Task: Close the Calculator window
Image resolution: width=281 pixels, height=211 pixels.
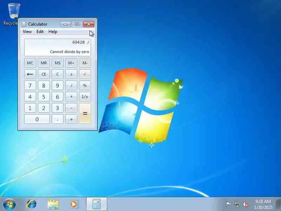Action: [x=89, y=24]
